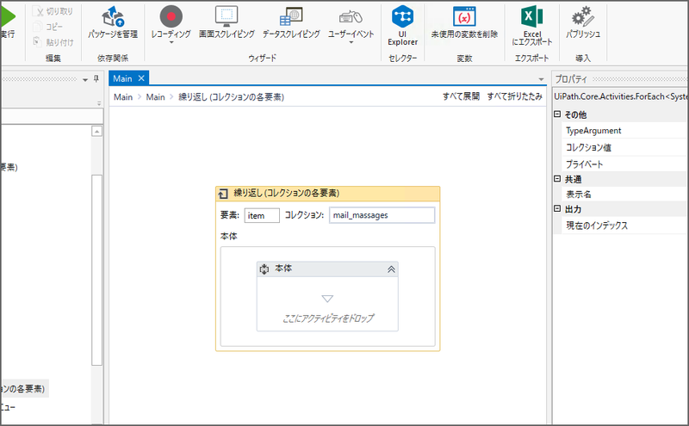
Task: Click Publish (パブリッシュ) icon
Action: (583, 16)
